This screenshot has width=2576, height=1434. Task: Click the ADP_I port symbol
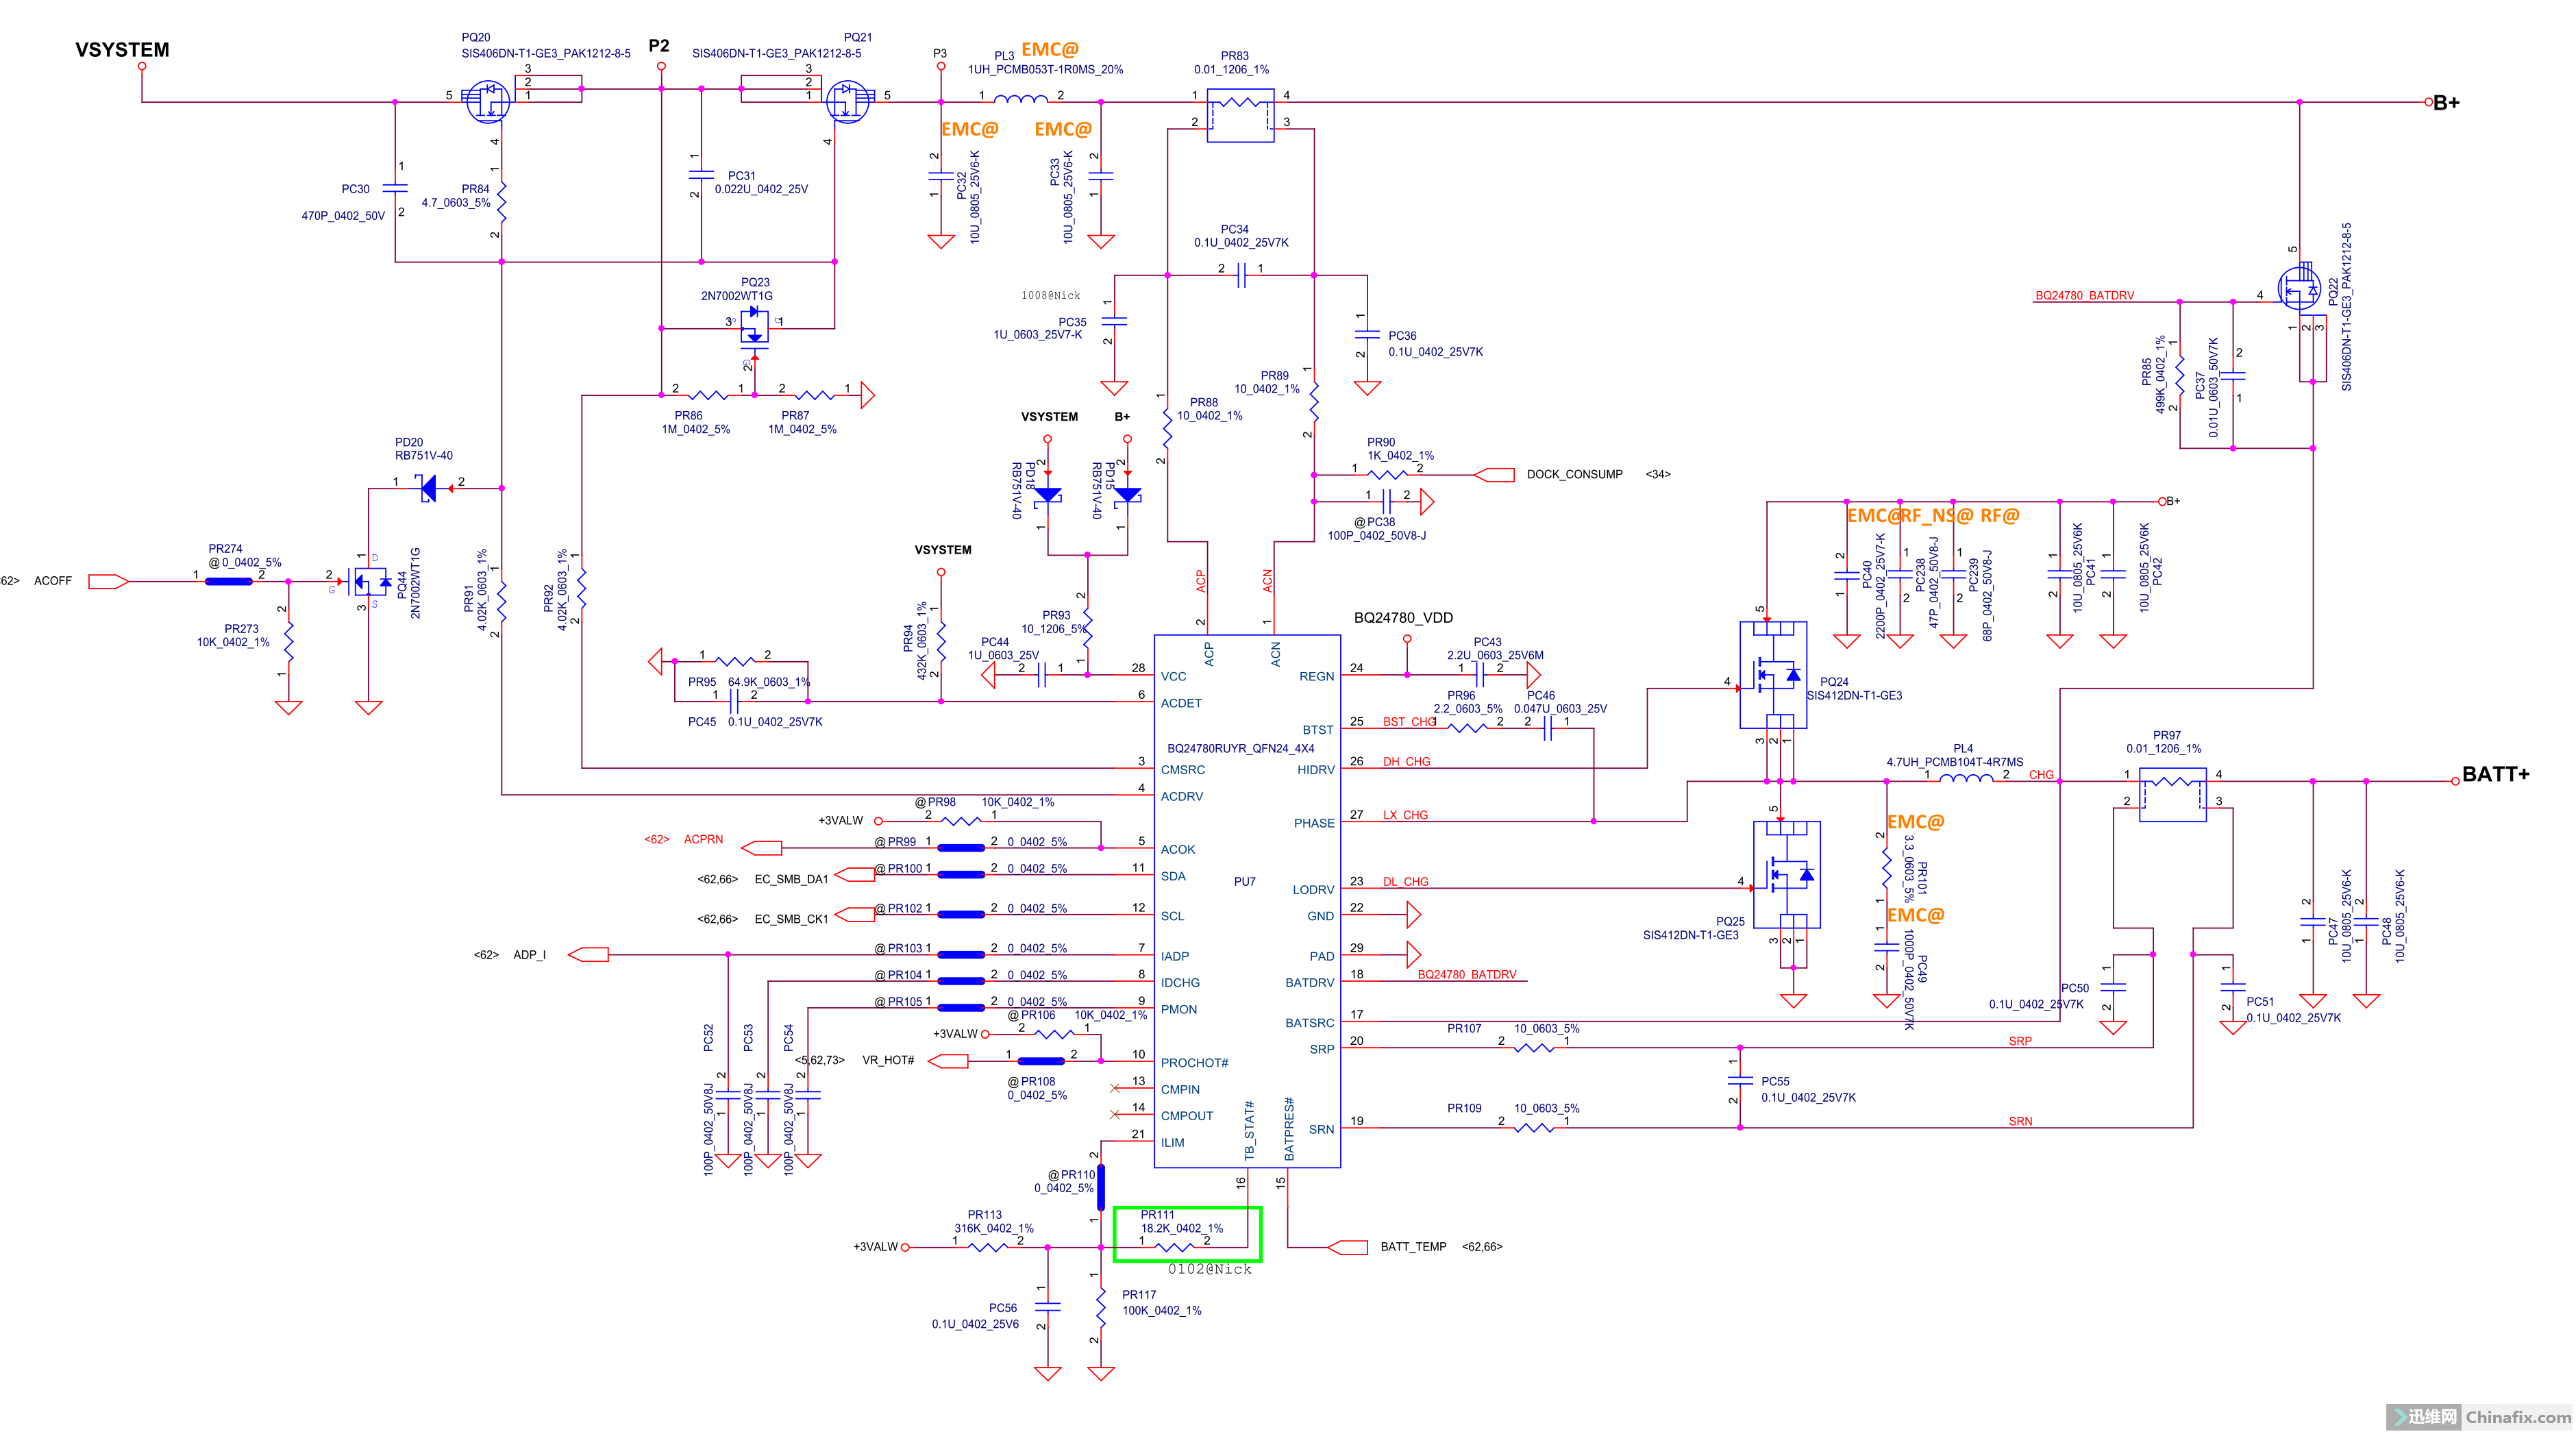(588, 954)
